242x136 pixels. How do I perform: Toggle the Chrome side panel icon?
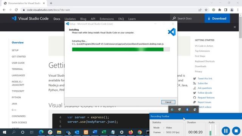(x=226, y=10)
